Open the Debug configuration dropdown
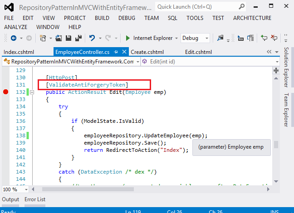 (x=207, y=39)
